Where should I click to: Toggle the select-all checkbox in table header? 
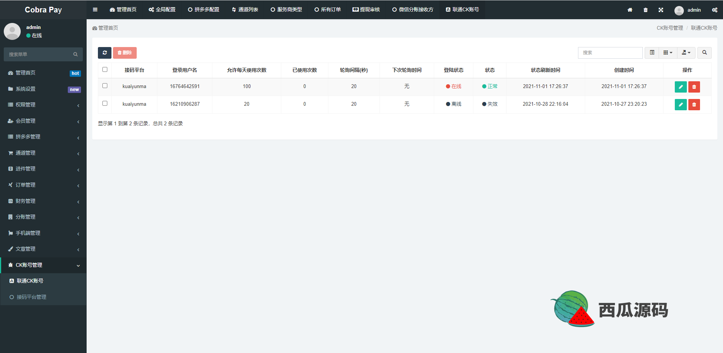tap(105, 70)
